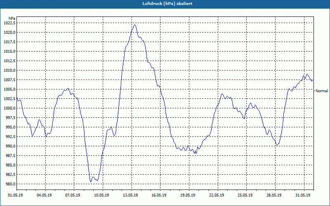Select the 1020,0 y-axis value
This screenshot has height=206, width=330.
coord(9,33)
